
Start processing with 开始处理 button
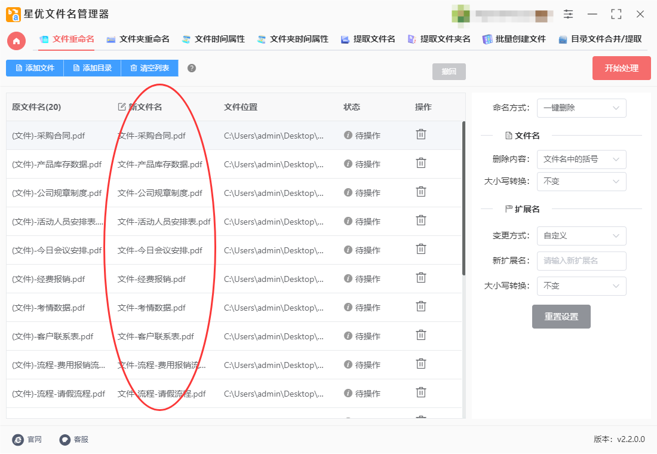pos(621,68)
